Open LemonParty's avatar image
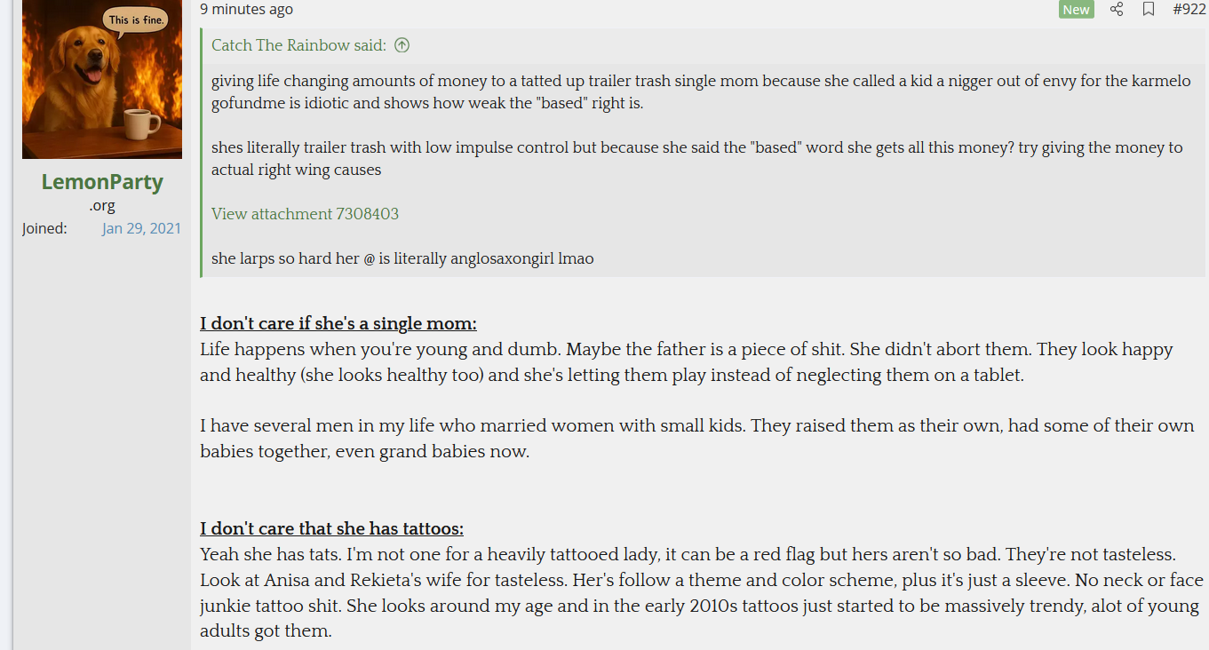Image resolution: width=1209 pixels, height=650 pixels. tap(102, 79)
